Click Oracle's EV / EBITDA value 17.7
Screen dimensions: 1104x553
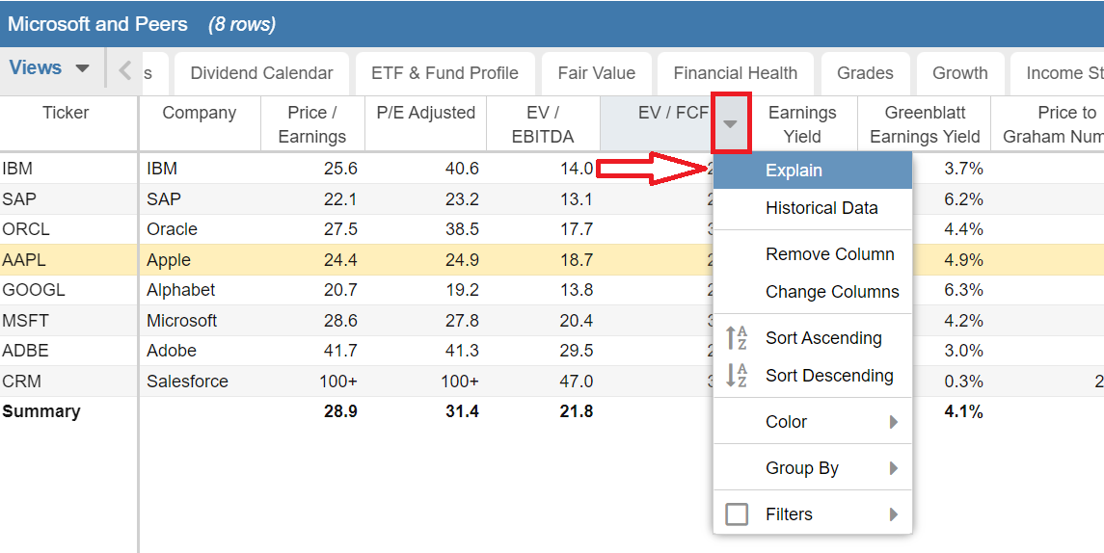click(x=576, y=229)
